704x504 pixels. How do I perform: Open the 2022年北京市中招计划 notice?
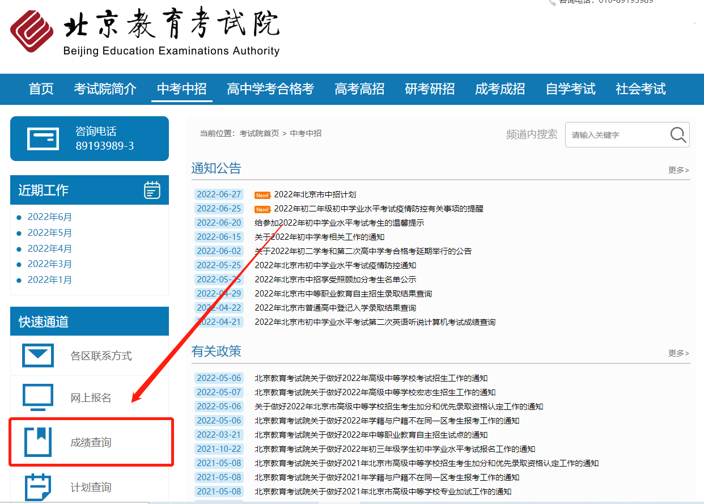315,194
